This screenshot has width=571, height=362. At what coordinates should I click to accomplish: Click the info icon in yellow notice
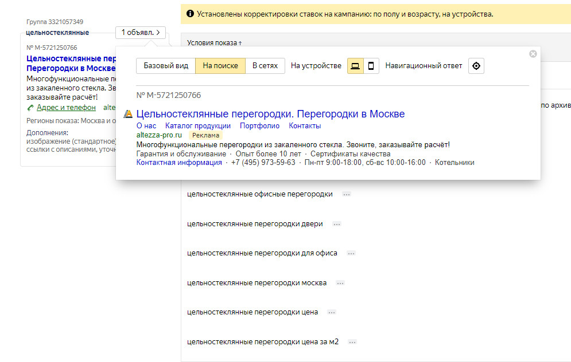click(191, 14)
